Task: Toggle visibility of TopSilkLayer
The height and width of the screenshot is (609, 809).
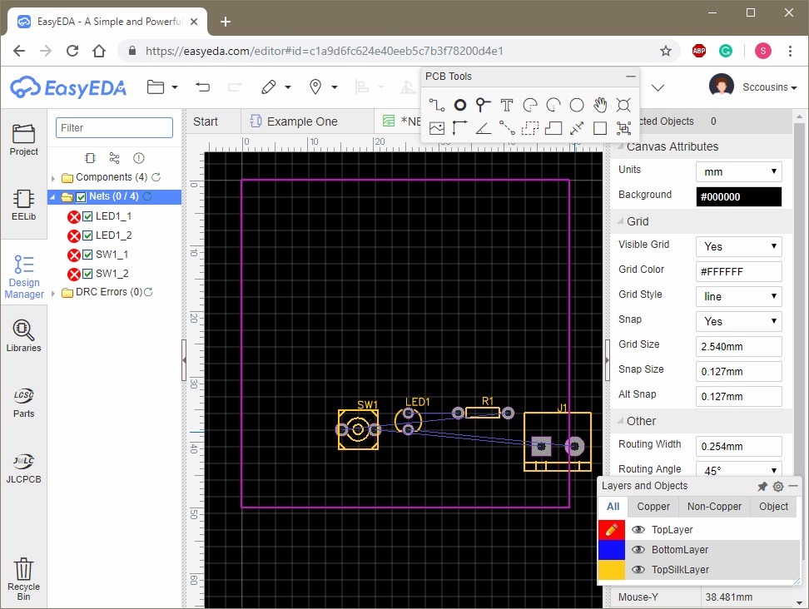Action: tap(638, 570)
